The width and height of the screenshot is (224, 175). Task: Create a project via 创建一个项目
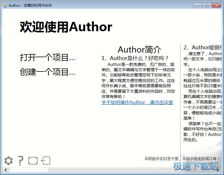pos(48,72)
